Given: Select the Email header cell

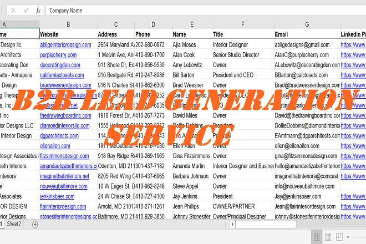Looking at the screenshot, I should [x=307, y=34].
